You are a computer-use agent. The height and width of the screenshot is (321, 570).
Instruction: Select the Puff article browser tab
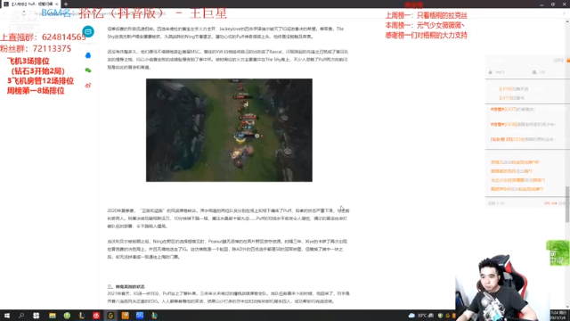pos(30,4)
